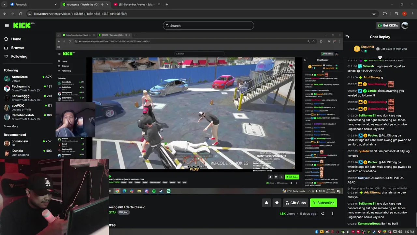Screen dimensions: 417x235
Task: Click the Safesah username in chat
Action: coord(368,66)
